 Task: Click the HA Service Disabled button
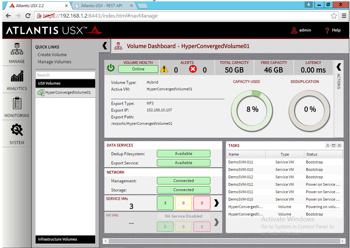(184, 216)
